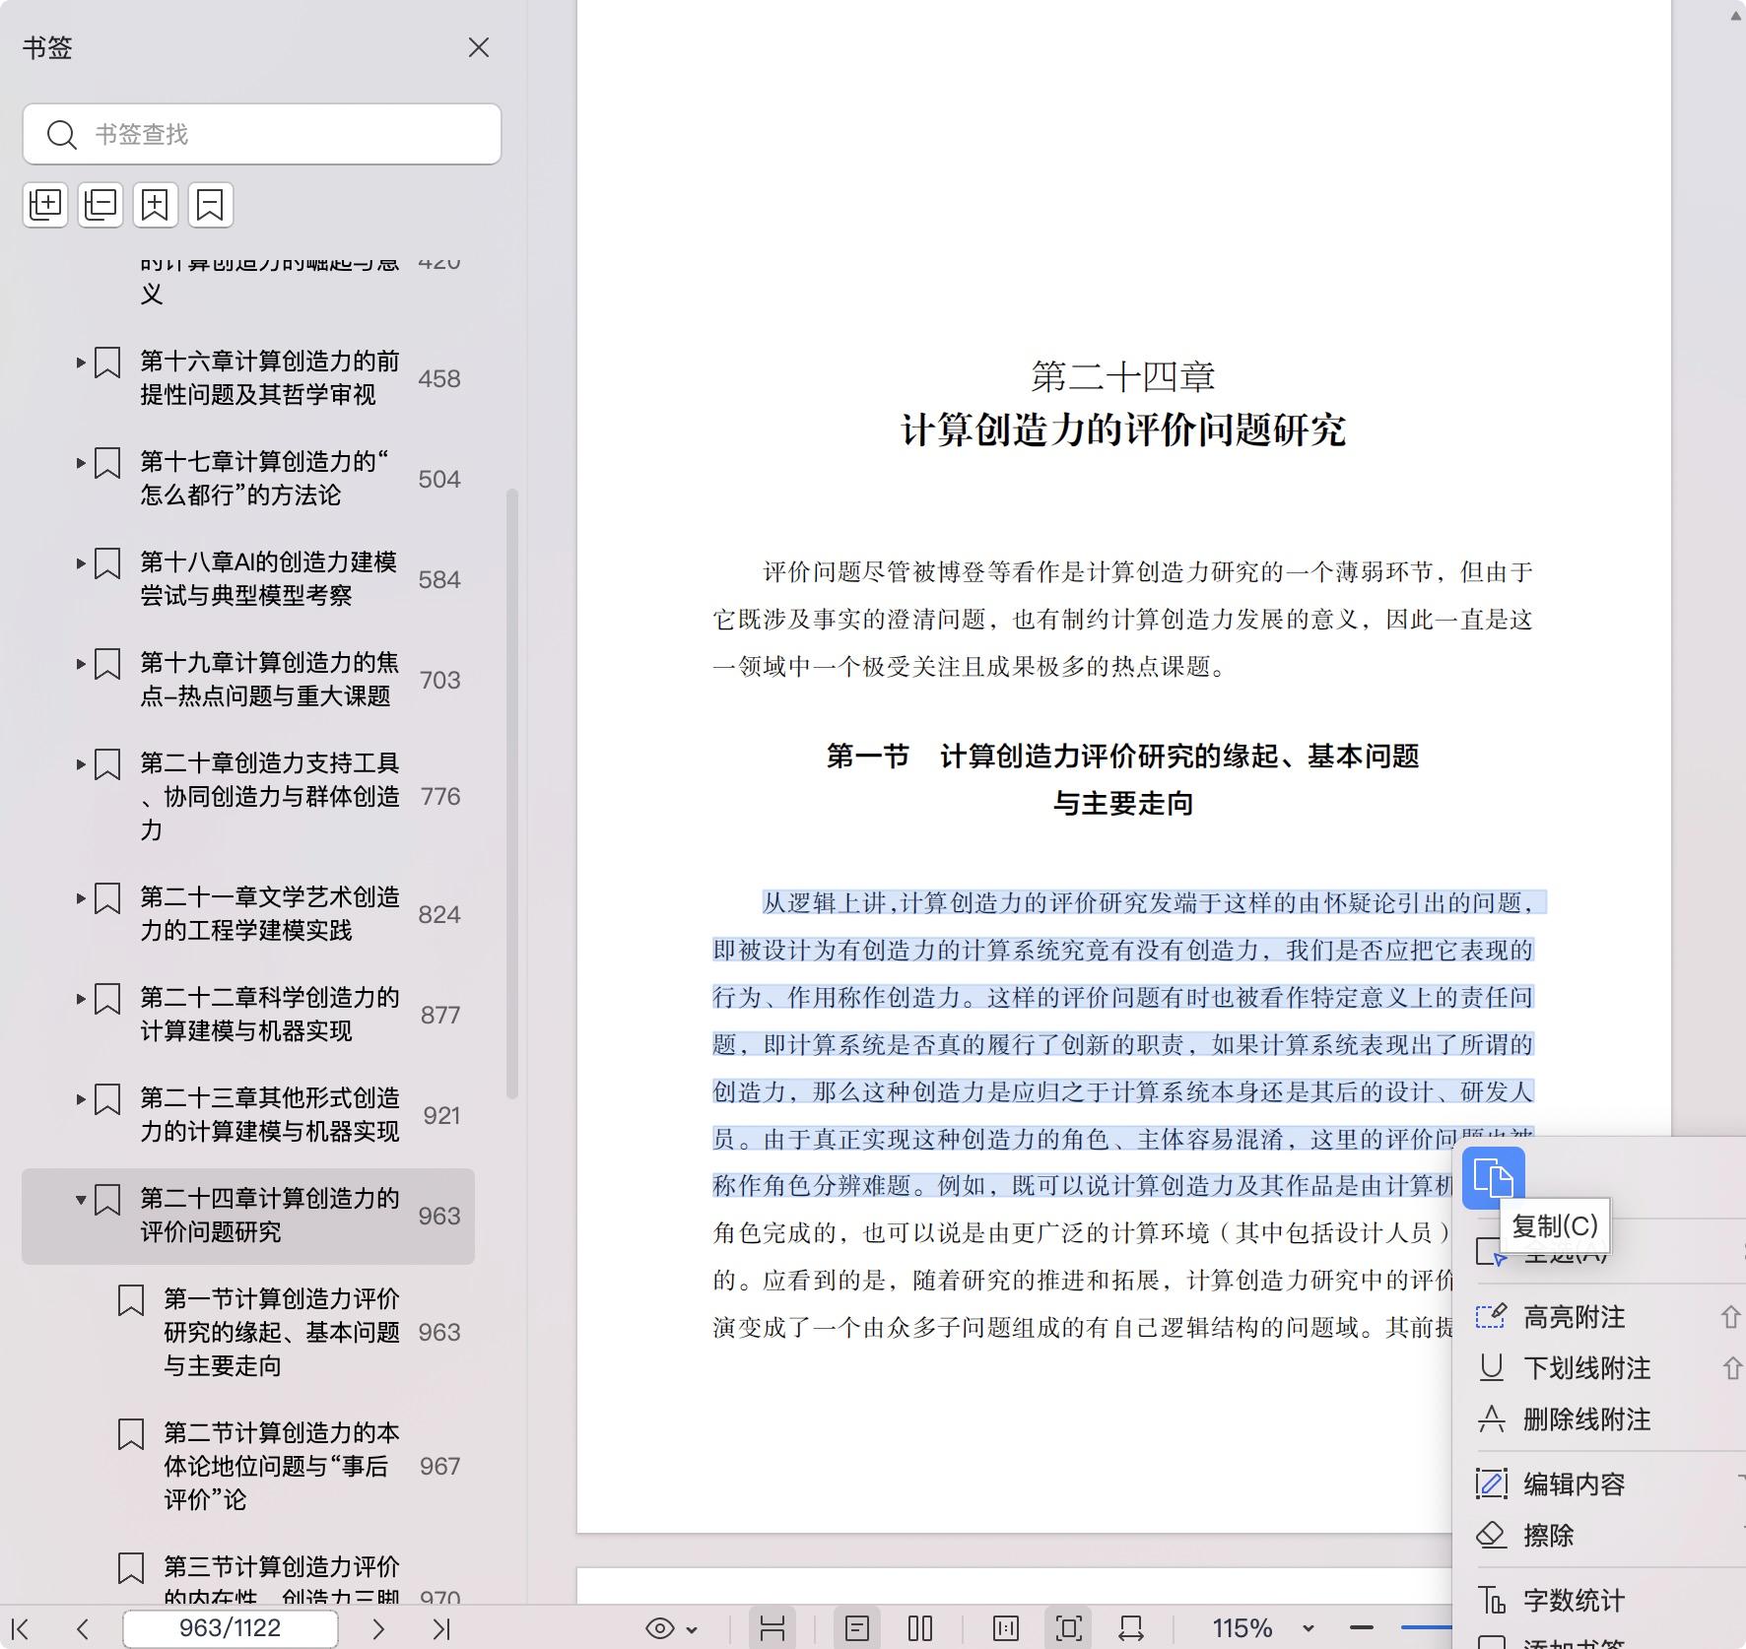The image size is (1746, 1649).
Task: Open the zoom level 115% dropdown
Action: (1264, 1627)
